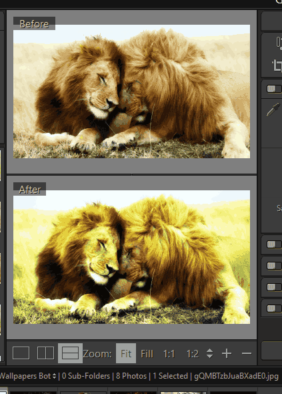Click the plus zoom-in icon
This screenshot has width=282, height=394.
(227, 353)
